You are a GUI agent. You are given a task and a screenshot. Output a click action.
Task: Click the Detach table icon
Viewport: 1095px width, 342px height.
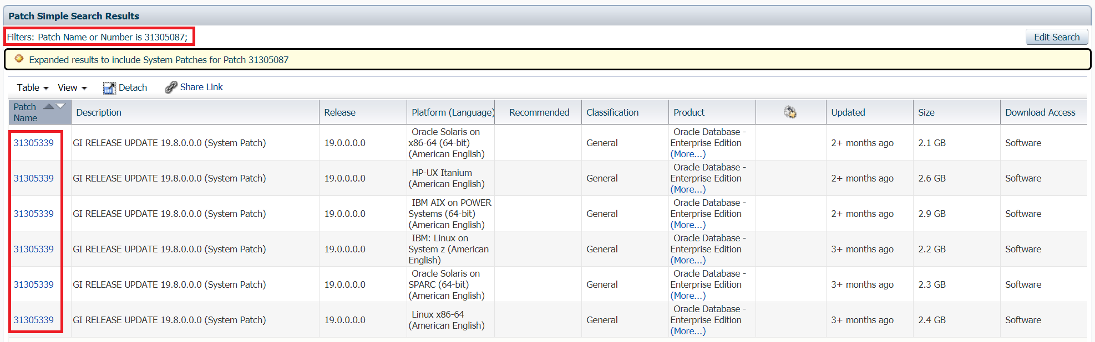pyautogui.click(x=109, y=87)
